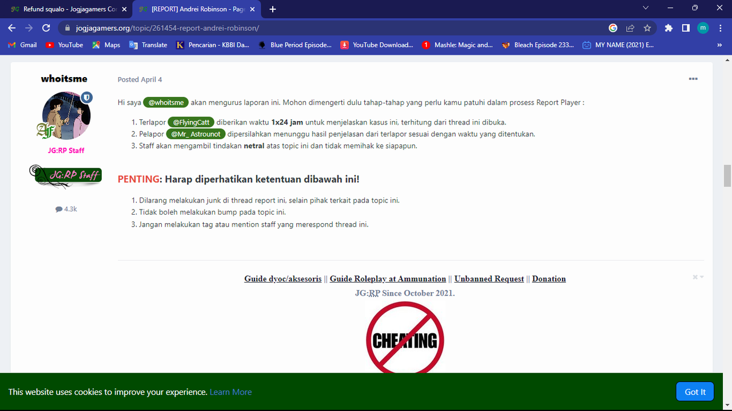Screen dimensions: 732x411
Task: Open the Posted April 4 timestamp
Action: (x=140, y=79)
